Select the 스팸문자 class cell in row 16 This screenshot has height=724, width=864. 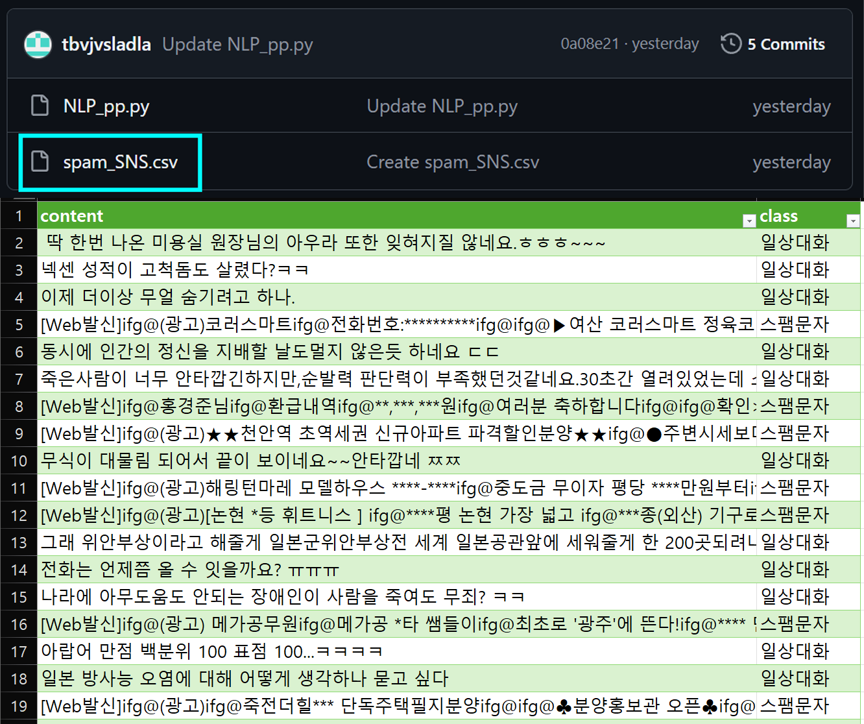809,624
